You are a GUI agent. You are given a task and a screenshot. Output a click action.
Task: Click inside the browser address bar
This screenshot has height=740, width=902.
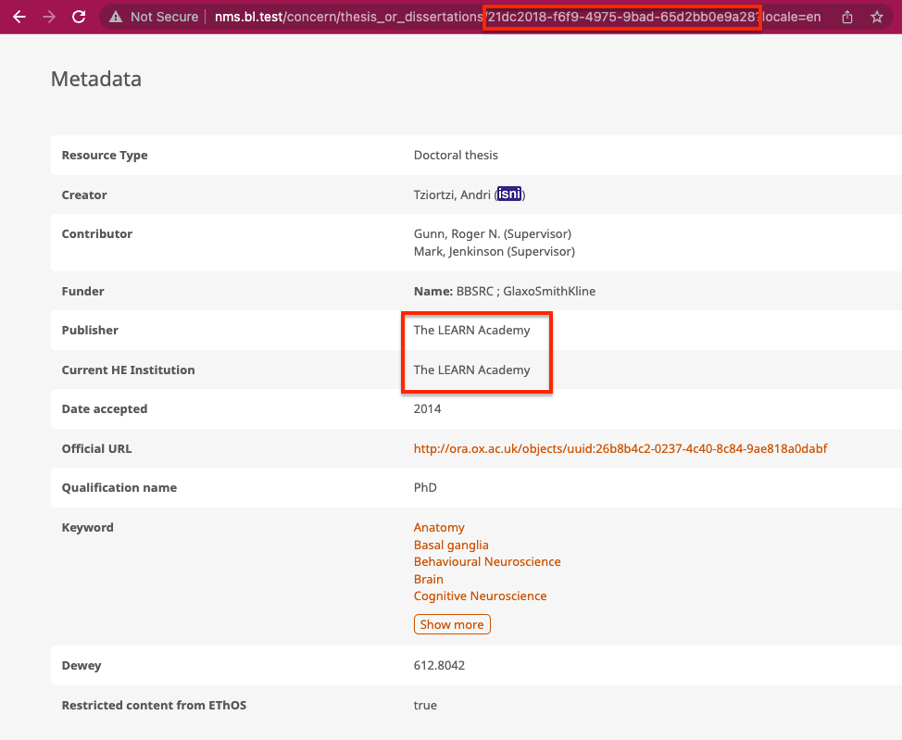[x=370, y=17]
